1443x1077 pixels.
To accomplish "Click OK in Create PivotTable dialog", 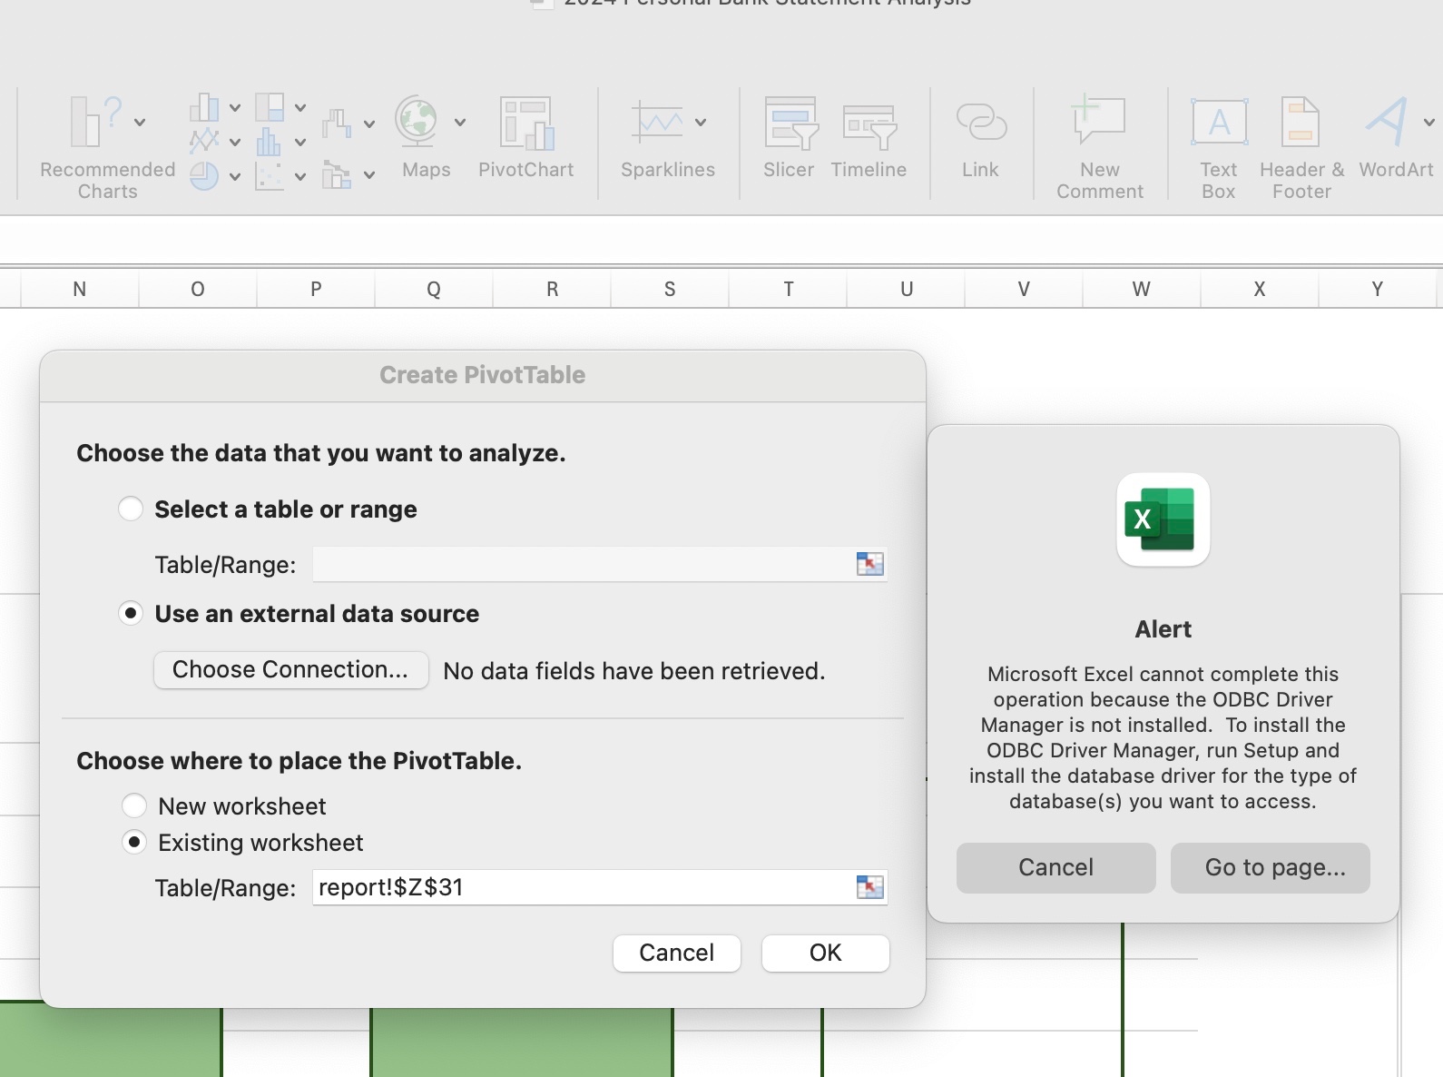I will pyautogui.click(x=826, y=953).
